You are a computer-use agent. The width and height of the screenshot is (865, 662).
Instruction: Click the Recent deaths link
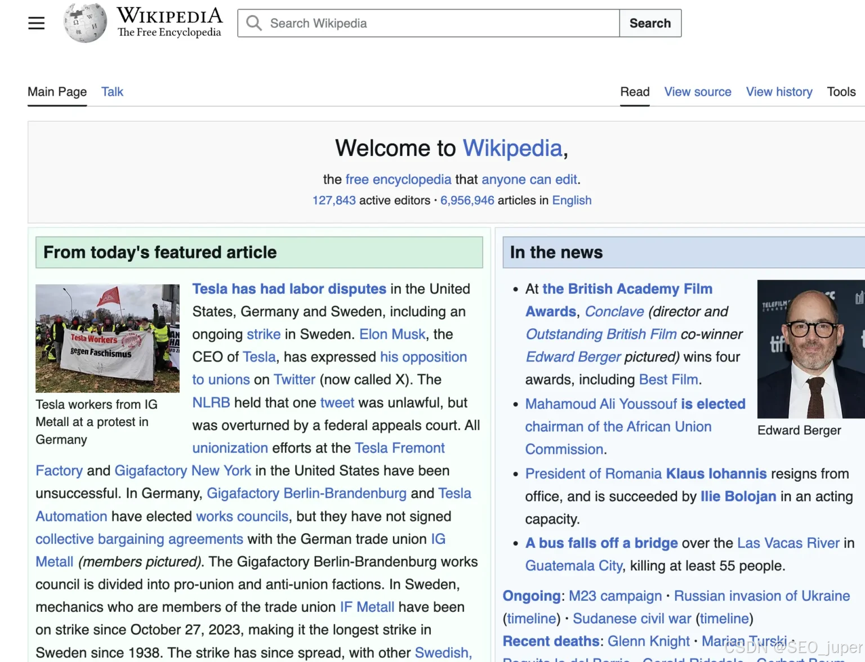point(551,641)
